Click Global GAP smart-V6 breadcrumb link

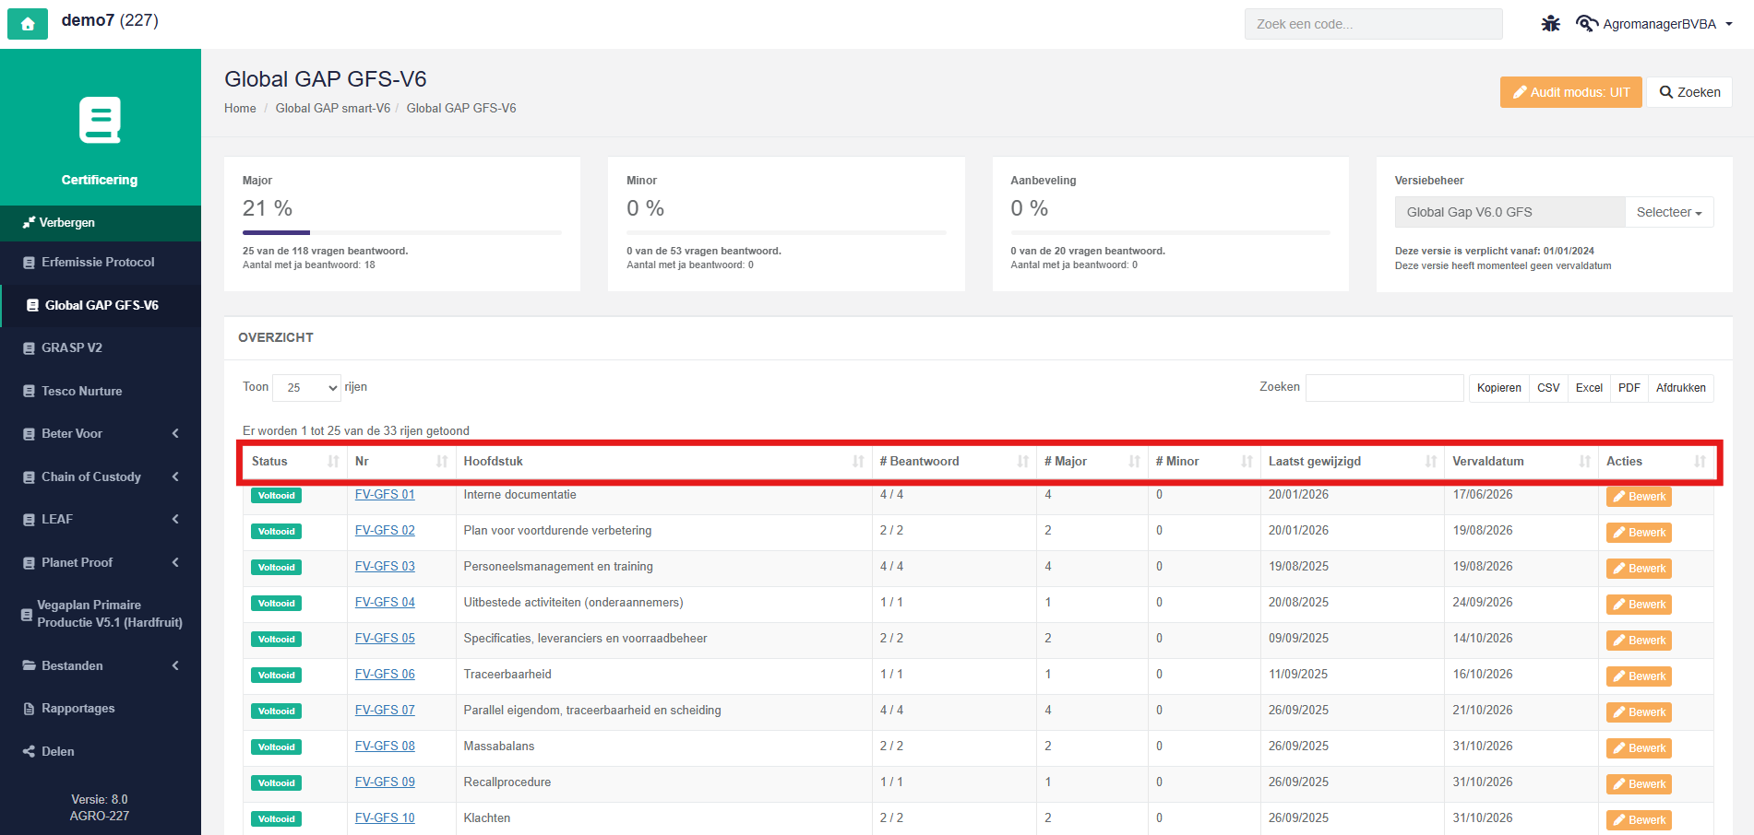pos(333,108)
